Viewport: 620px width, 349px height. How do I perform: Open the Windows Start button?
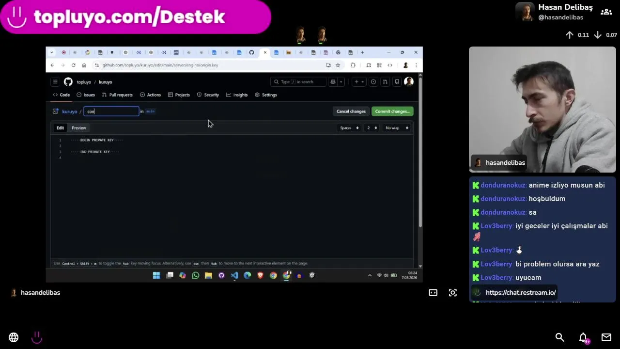[x=156, y=275]
